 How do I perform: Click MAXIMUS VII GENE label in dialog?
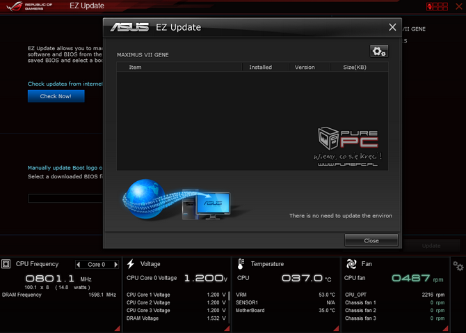pos(143,55)
